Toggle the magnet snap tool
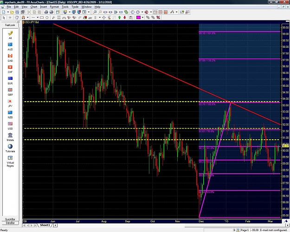This screenshot has height=232, width=290. 23,18
